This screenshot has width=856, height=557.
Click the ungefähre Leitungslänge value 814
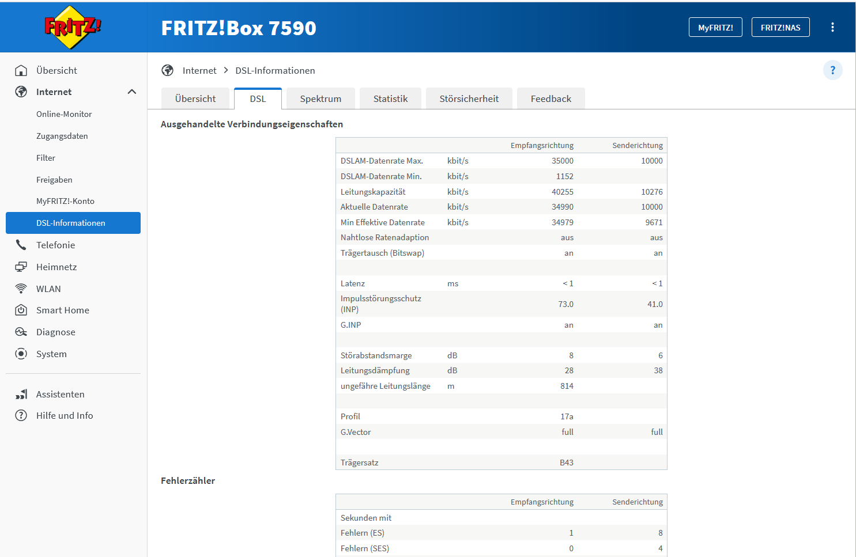coord(567,386)
